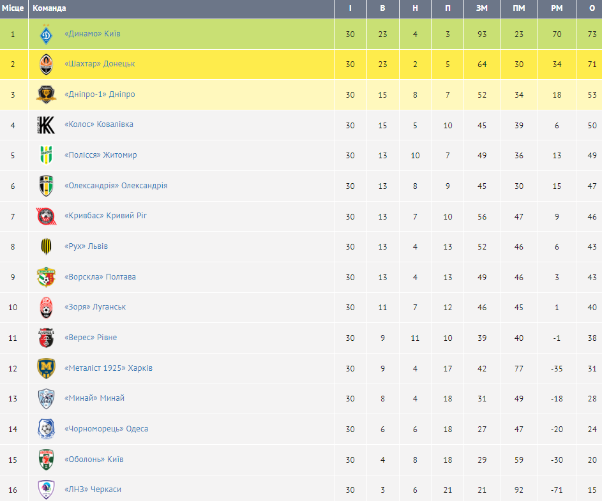The width and height of the screenshot is (602, 501).
Task: Click the Kryvbas Kryvyi Rih logo
Action: pos(47,216)
